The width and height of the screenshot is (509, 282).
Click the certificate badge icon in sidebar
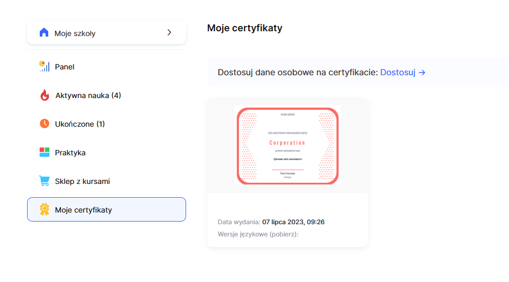click(x=44, y=210)
